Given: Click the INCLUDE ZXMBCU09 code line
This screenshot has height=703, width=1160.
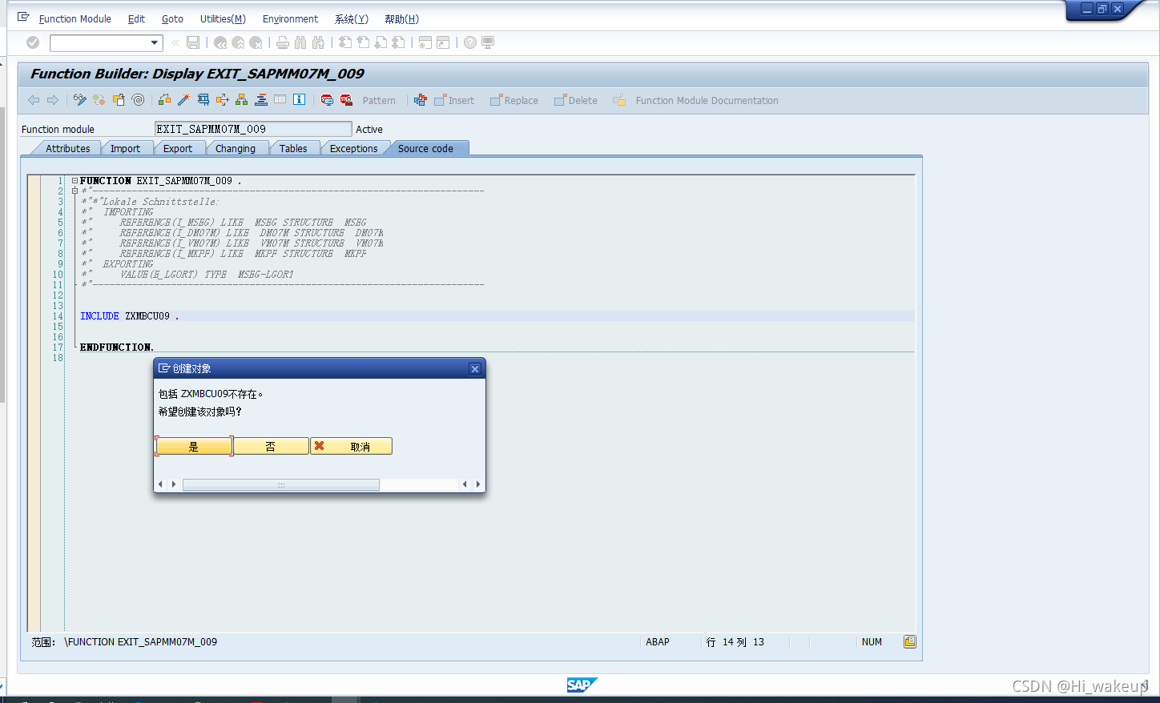Looking at the screenshot, I should click(497, 316).
